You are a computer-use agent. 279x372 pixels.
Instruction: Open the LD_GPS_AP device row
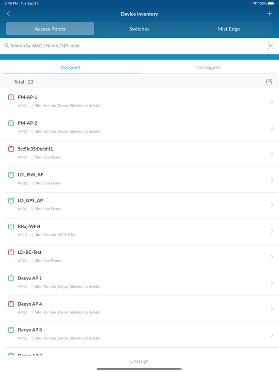click(x=139, y=205)
